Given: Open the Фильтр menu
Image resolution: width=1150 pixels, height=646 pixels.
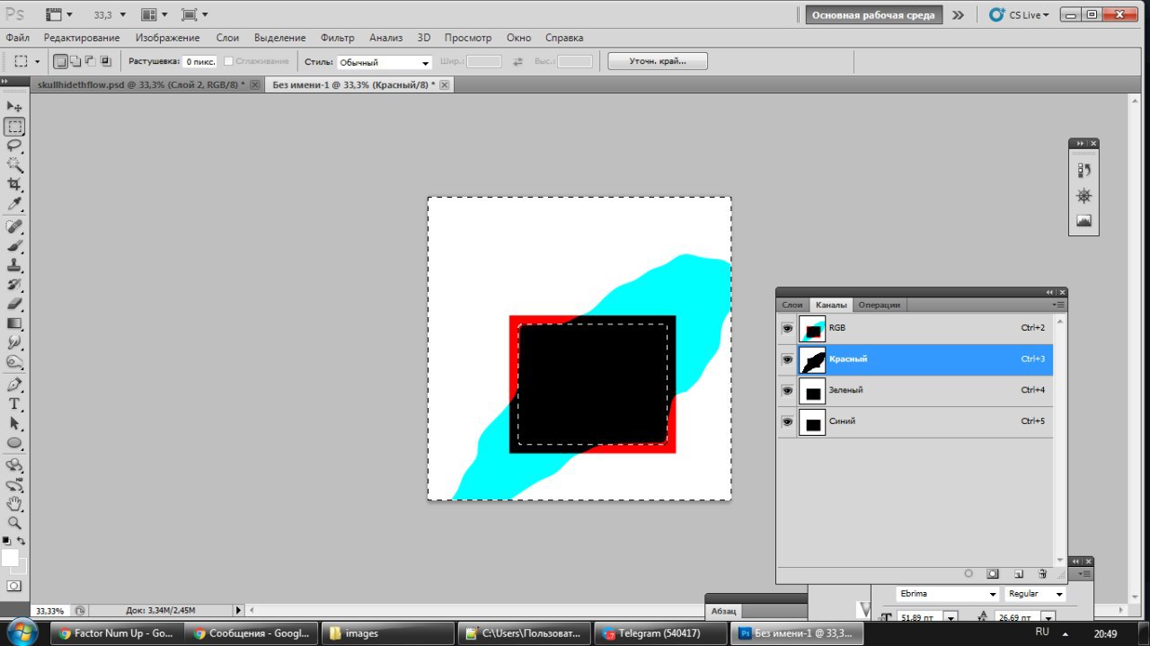Looking at the screenshot, I should (x=338, y=38).
